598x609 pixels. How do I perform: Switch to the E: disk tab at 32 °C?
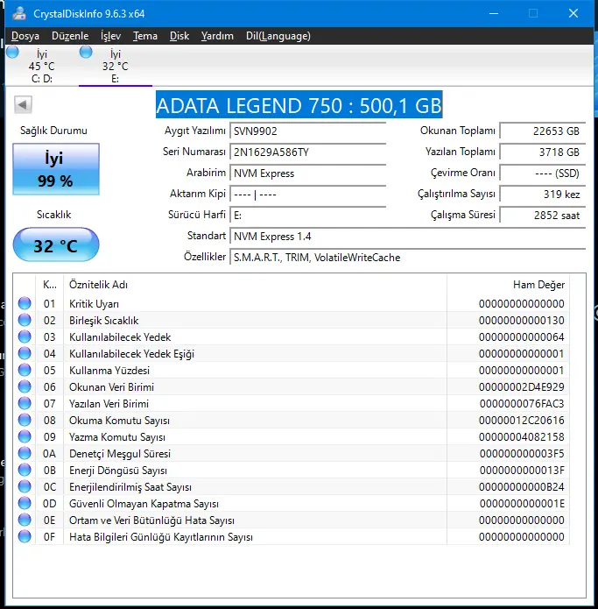(116, 66)
